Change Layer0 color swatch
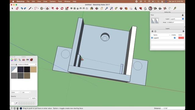Viewport: 195px width, 110px height. [181, 38]
